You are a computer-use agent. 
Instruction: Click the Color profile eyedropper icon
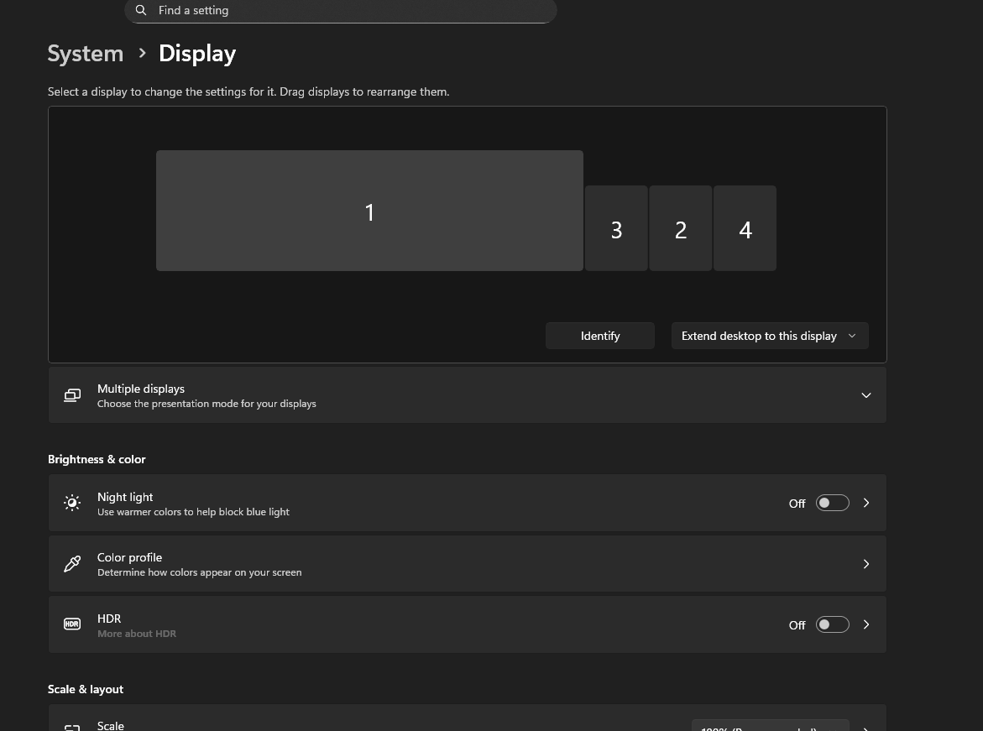pyautogui.click(x=72, y=564)
